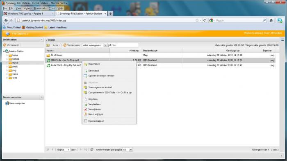
Task: Open the Firefox File menu
Action: pyautogui.click(x=5, y=9)
